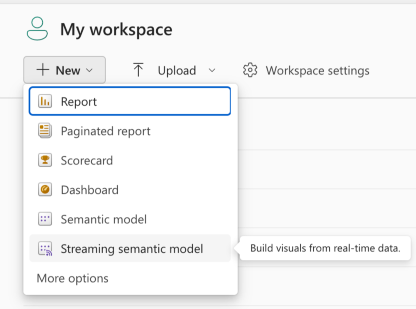Click the Dashboard gauge icon
The width and height of the screenshot is (416, 309).
coord(45,190)
